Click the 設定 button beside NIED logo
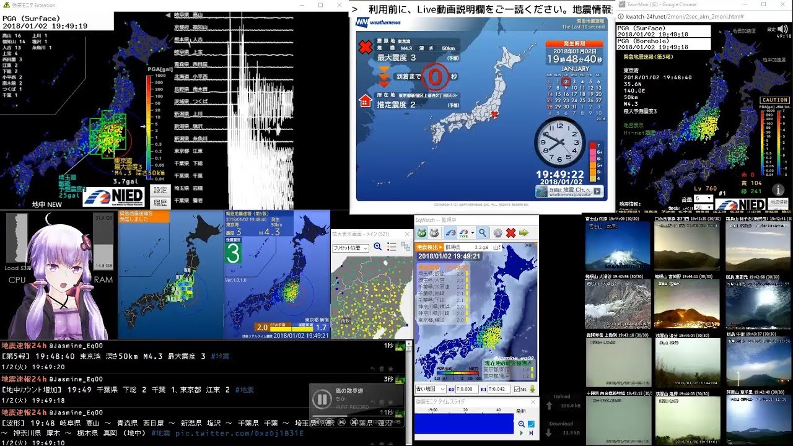 click(x=160, y=190)
